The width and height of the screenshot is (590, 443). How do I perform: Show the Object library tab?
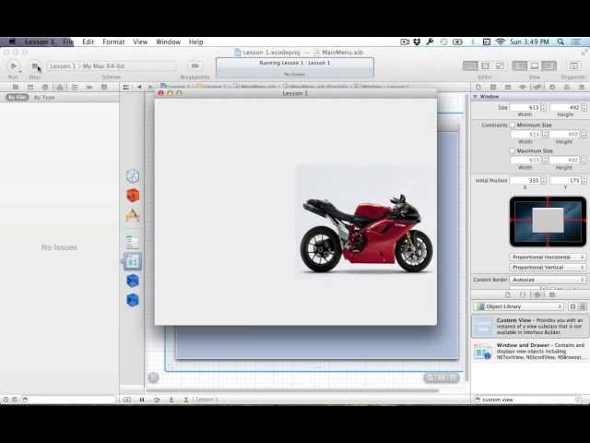click(537, 294)
